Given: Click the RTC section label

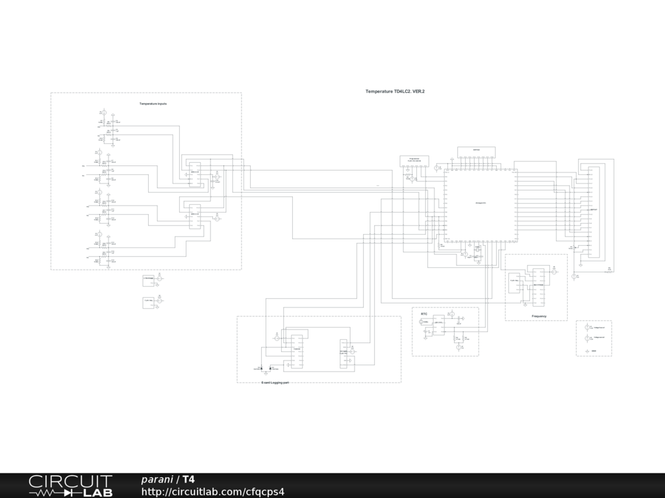Looking at the screenshot, I should coord(424,313).
